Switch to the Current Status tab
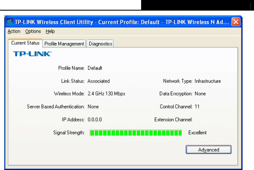The image size is (254, 170). (x=25, y=43)
